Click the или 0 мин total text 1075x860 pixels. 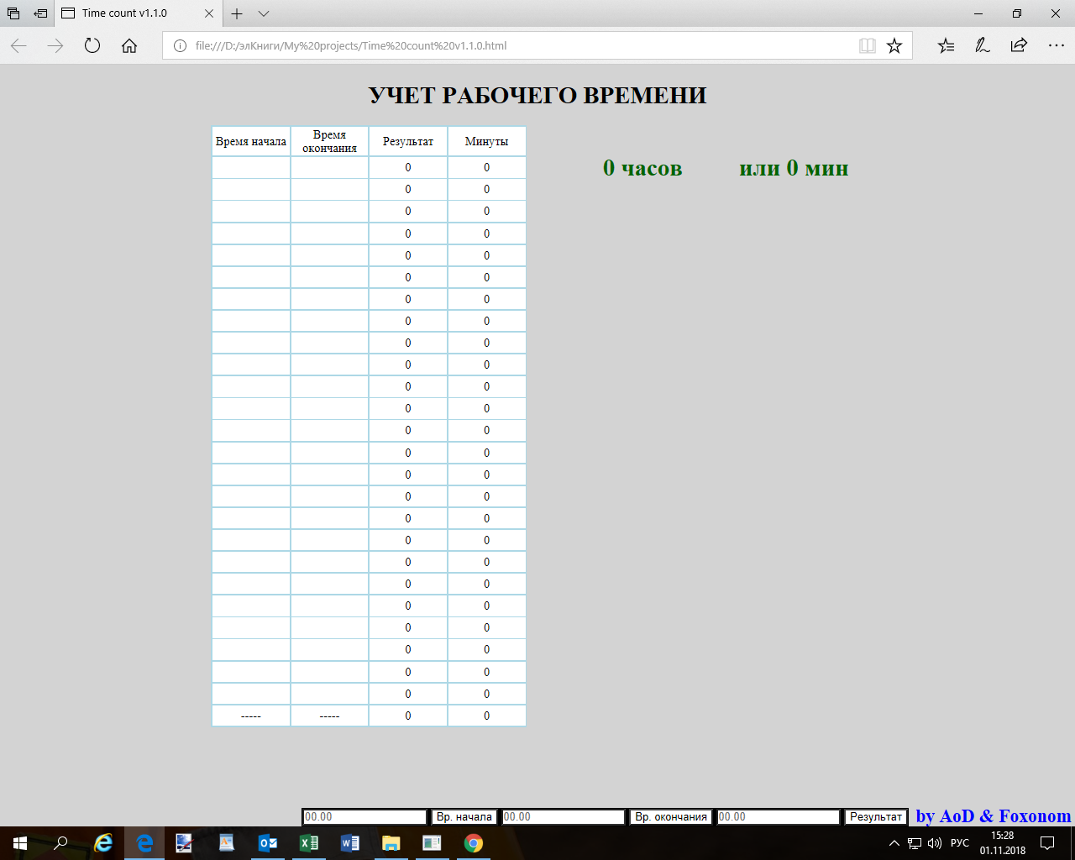(794, 168)
